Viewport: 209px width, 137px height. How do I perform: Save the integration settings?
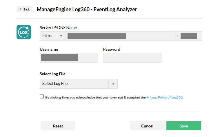(183, 126)
